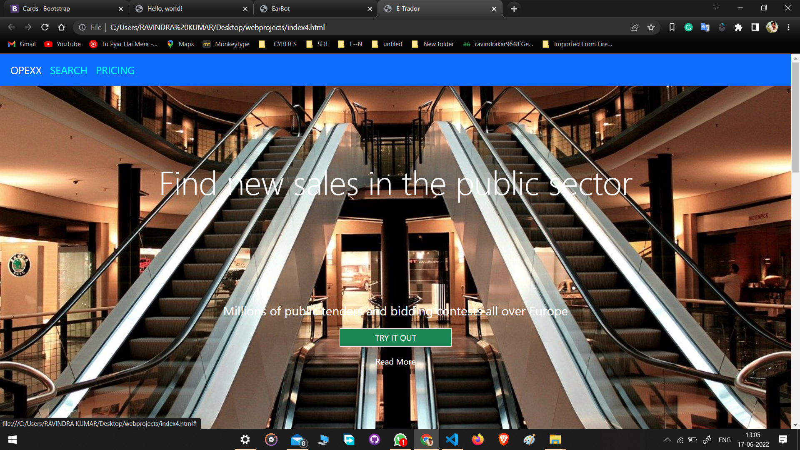Open the reading list bookmark icon
This screenshot has height=450, width=800.
tap(672, 27)
